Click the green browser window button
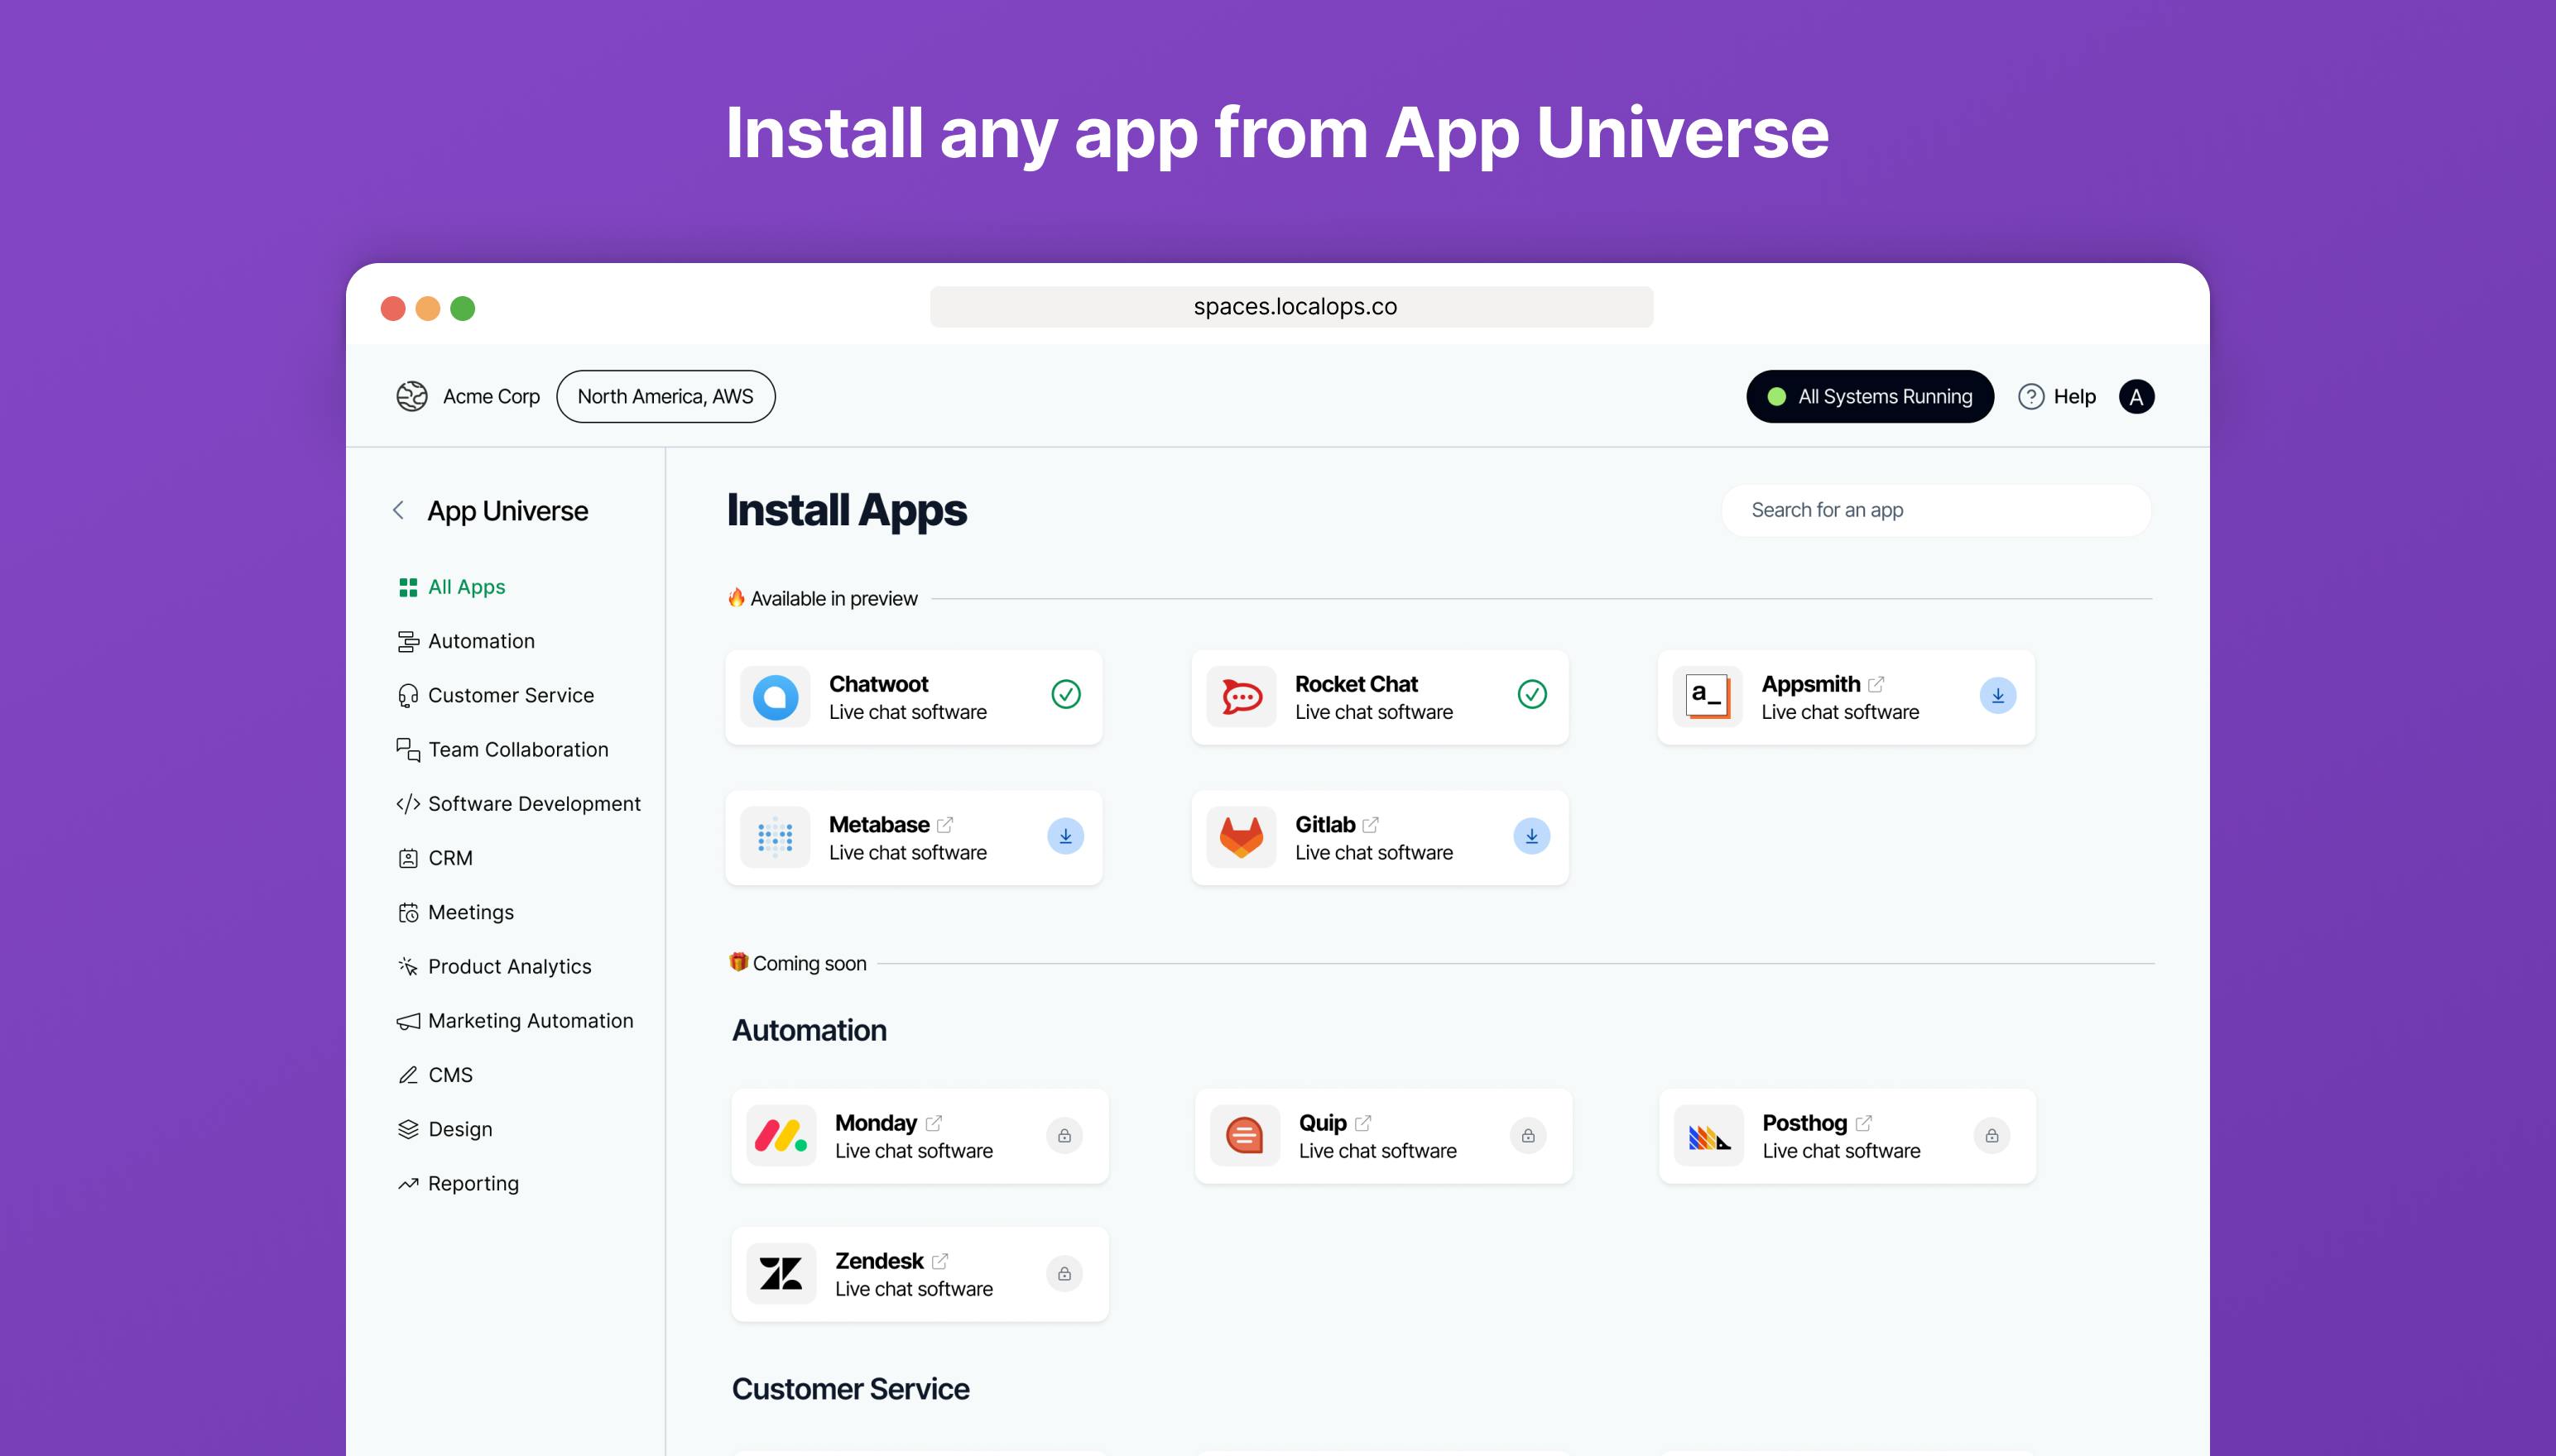 click(462, 308)
